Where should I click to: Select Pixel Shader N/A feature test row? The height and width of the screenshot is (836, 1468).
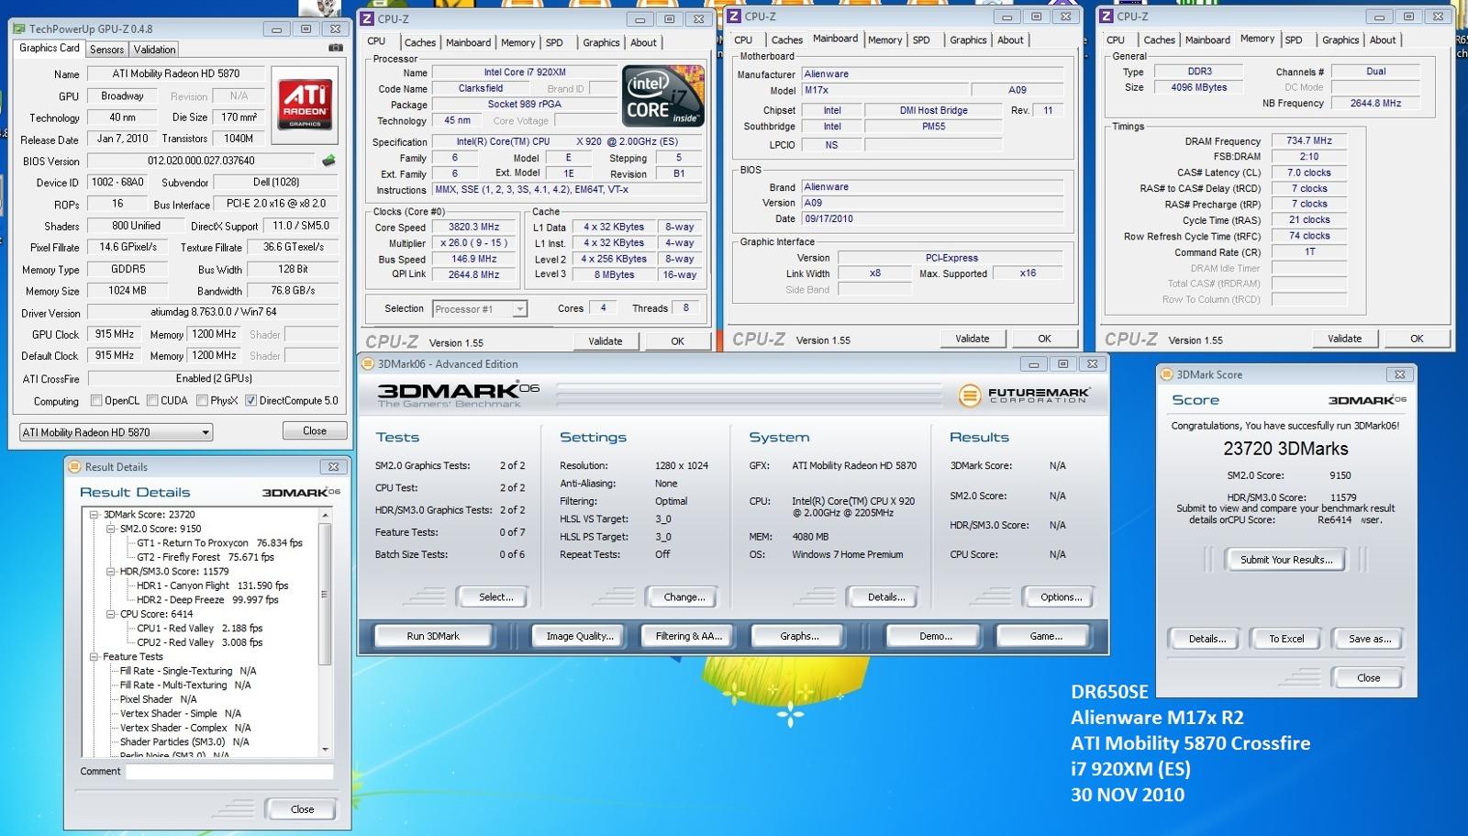click(x=158, y=699)
